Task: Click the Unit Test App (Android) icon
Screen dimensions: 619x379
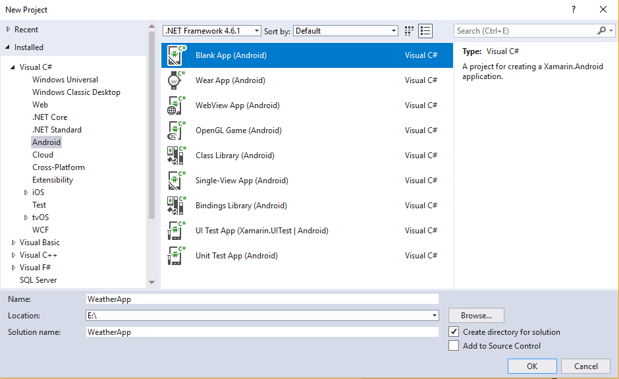Action: coord(176,256)
